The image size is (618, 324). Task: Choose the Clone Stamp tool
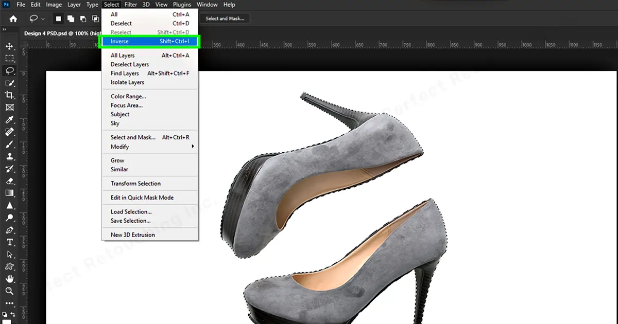(9, 156)
